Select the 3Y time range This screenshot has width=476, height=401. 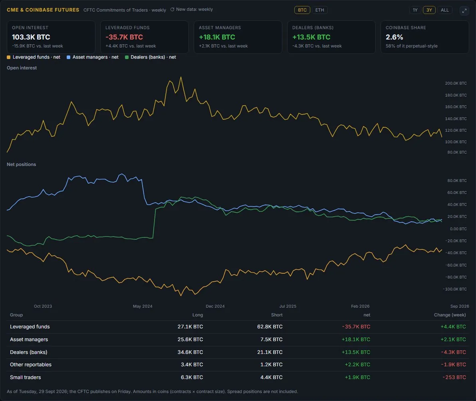[429, 10]
